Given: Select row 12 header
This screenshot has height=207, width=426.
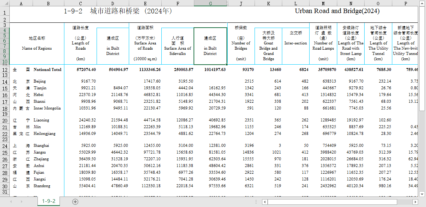Looking at the screenshot, I should click(4, 69).
